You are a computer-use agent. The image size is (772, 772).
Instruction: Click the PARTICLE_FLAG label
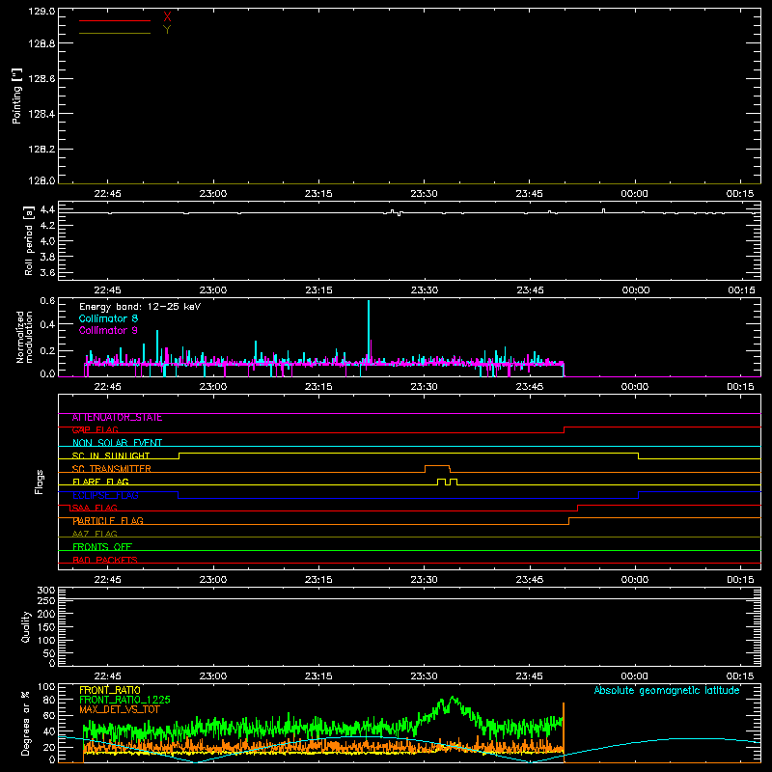[x=108, y=521]
